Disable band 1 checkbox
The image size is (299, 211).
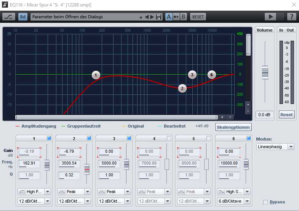pos(49,138)
